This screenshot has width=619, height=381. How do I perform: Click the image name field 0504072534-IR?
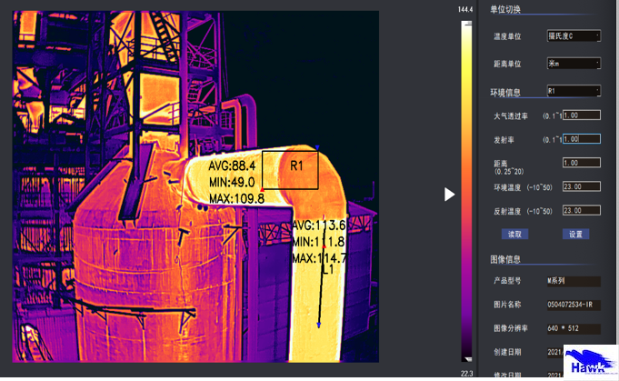[573, 305]
